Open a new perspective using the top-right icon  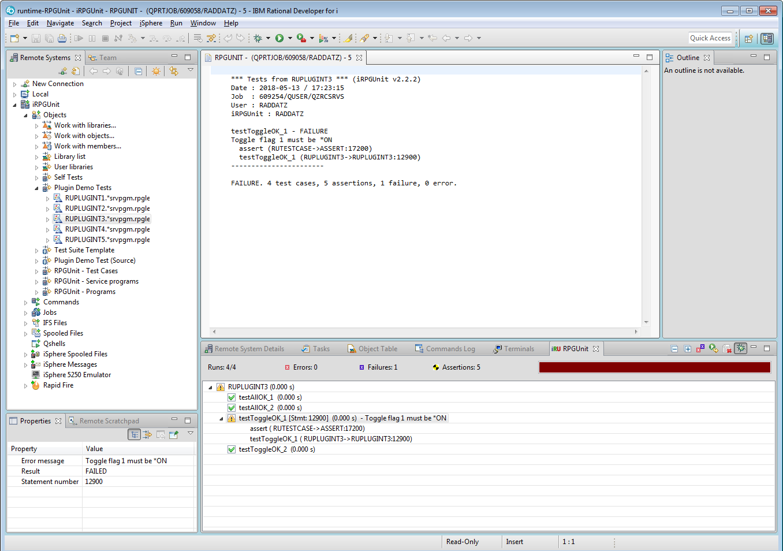pos(749,38)
